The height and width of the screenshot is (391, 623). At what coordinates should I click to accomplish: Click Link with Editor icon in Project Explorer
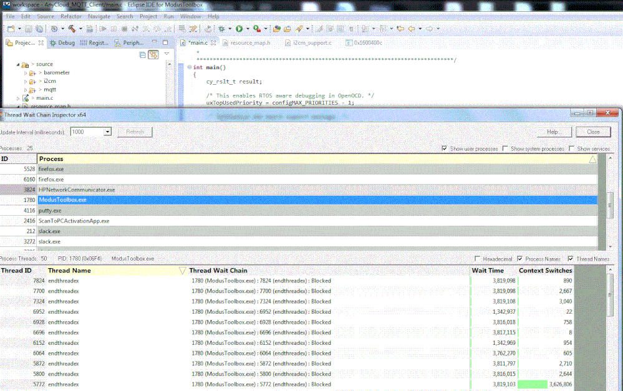pyautogui.click(x=153, y=55)
